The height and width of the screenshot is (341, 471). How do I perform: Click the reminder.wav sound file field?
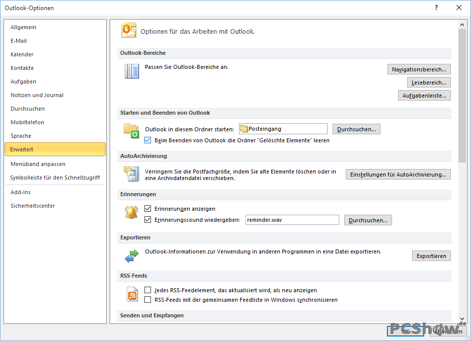(292, 220)
